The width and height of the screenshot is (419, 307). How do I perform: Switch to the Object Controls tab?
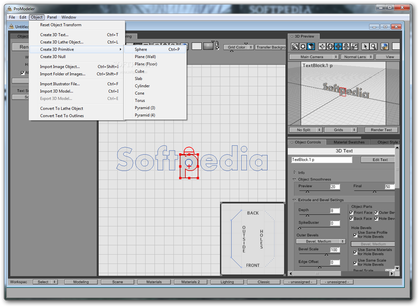[x=307, y=142]
